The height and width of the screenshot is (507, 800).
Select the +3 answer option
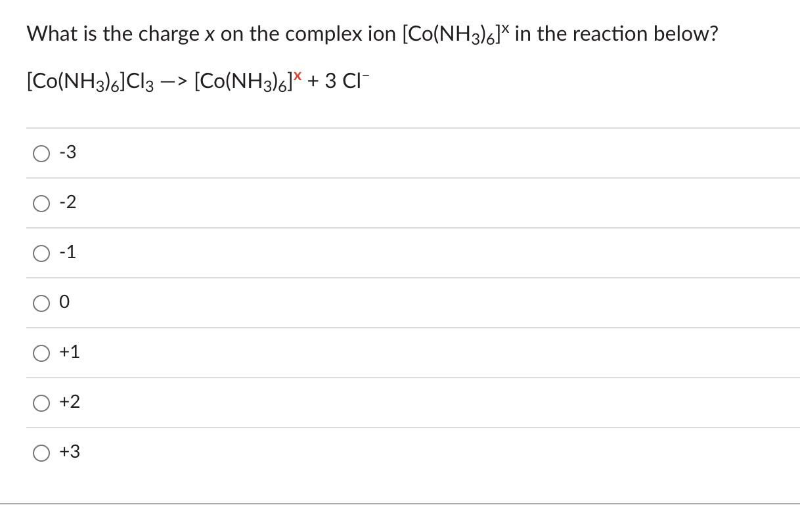[41, 452]
